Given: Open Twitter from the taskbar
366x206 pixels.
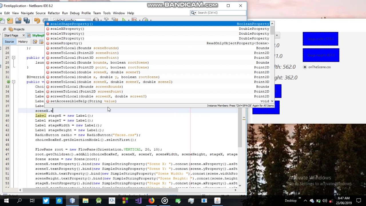Looking at the screenshot, I should 46,201.
